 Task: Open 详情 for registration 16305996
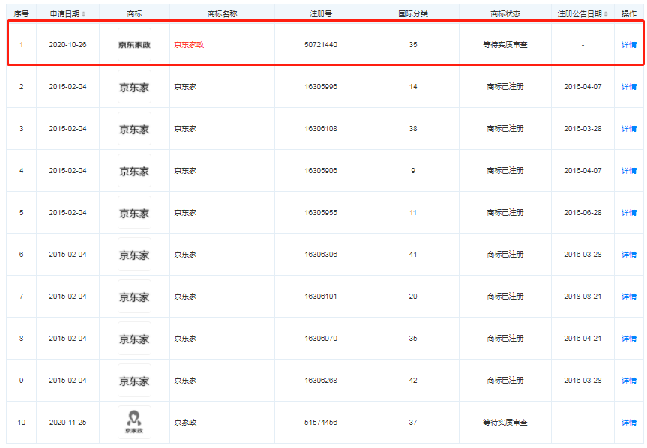(x=629, y=87)
